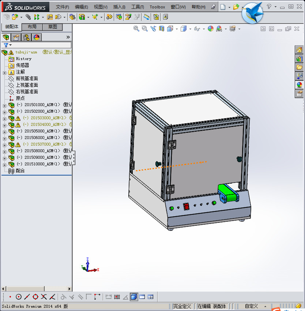
Task: Click the Assembly Features icon
Action: pos(82,17)
